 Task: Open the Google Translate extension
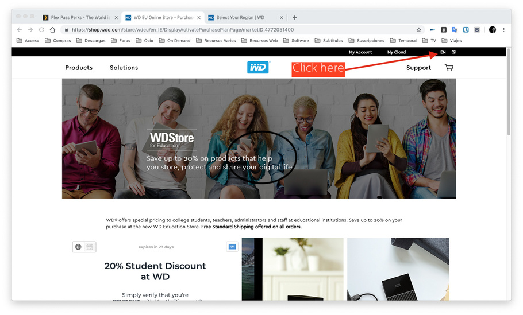click(x=455, y=30)
